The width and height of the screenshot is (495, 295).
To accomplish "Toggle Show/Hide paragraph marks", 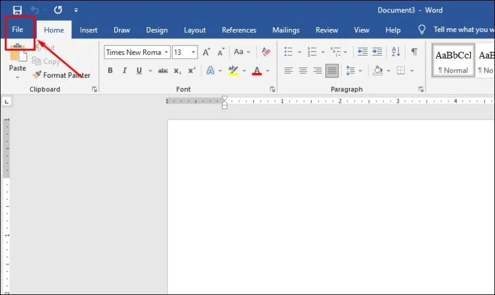I will (x=414, y=51).
